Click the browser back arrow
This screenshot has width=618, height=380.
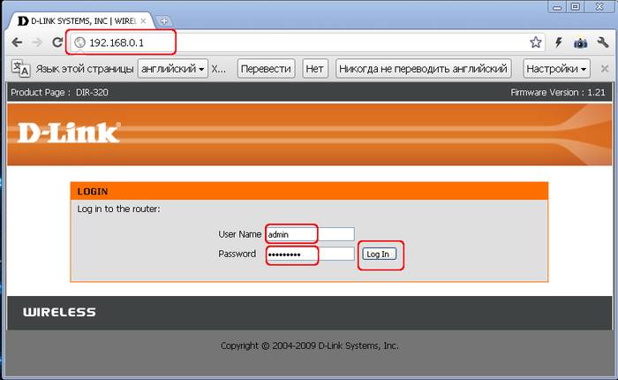[17, 42]
